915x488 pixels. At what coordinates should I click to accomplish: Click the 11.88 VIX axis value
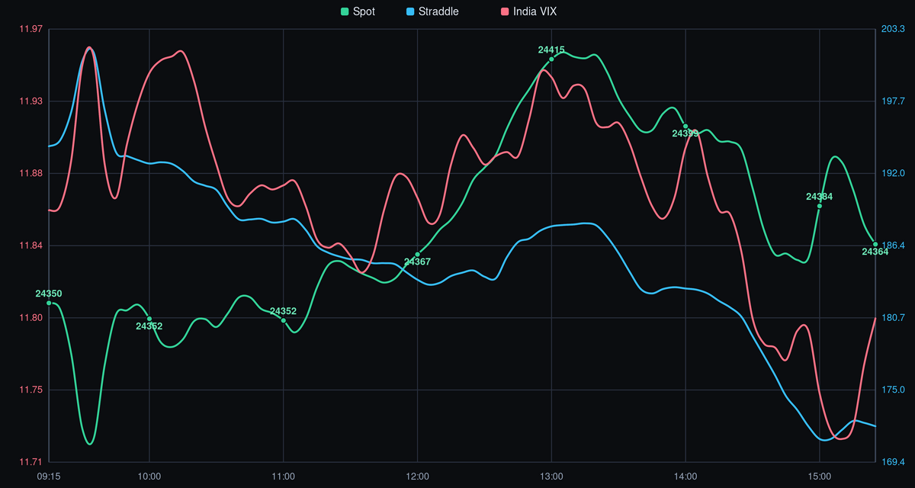30,173
